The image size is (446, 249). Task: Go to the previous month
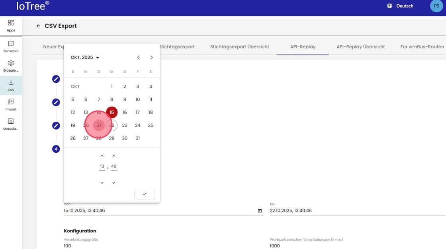[138, 58]
